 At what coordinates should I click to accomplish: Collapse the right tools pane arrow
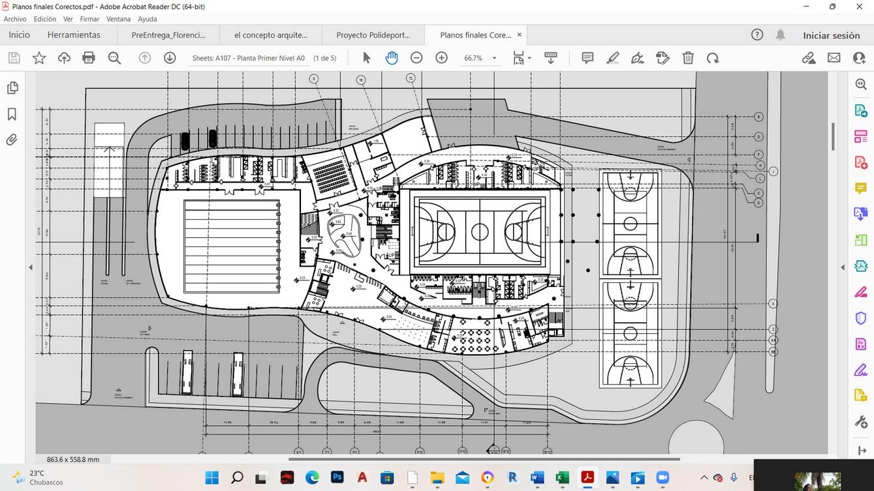point(843,267)
